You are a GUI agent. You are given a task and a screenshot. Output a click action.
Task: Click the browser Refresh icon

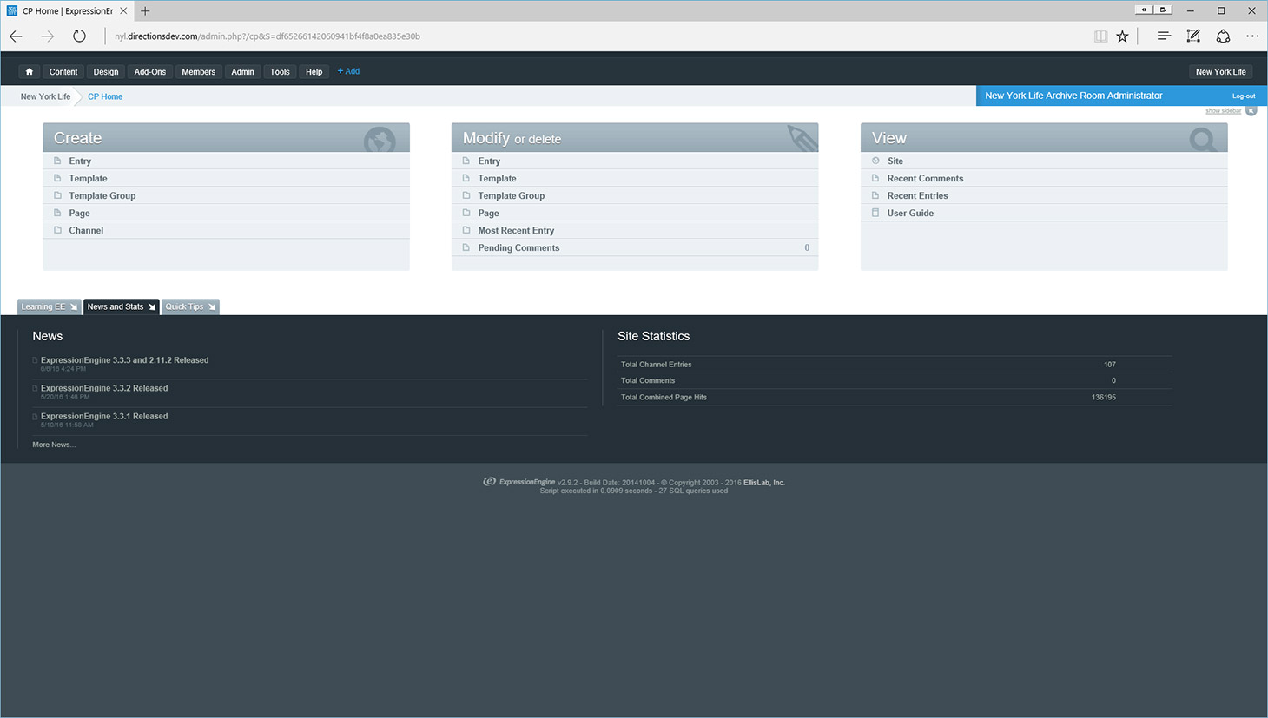pyautogui.click(x=79, y=36)
